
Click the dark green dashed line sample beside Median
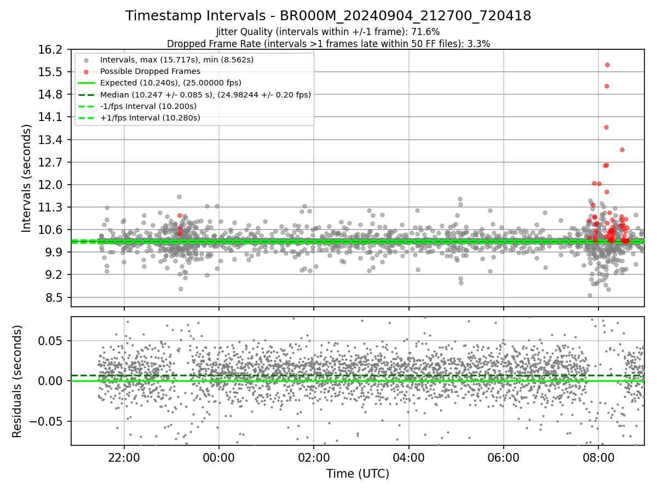(x=86, y=95)
